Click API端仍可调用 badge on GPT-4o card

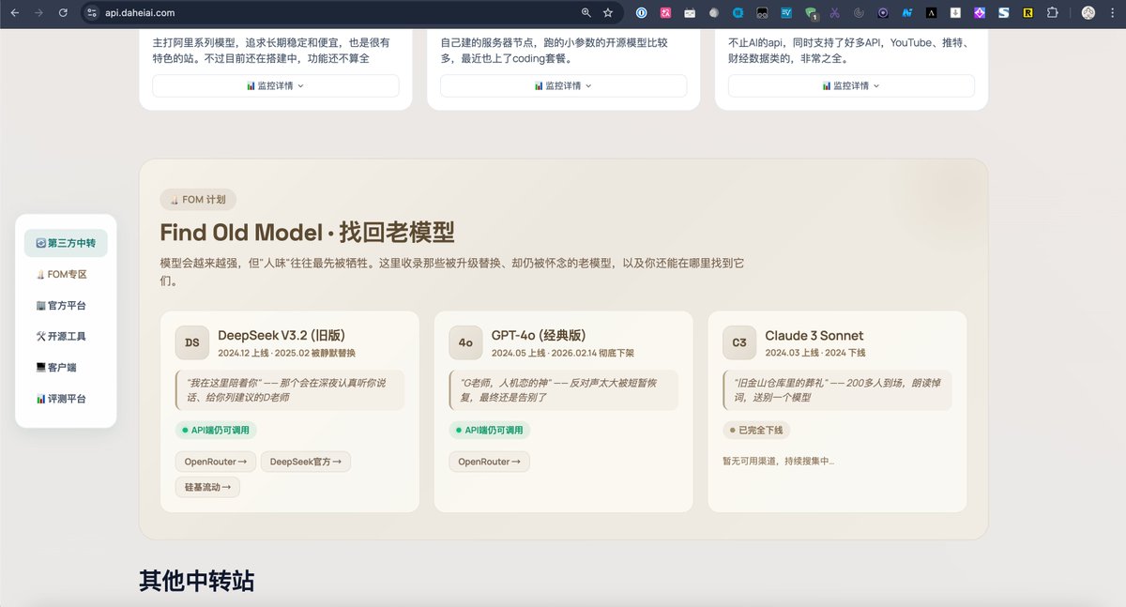[x=490, y=430]
